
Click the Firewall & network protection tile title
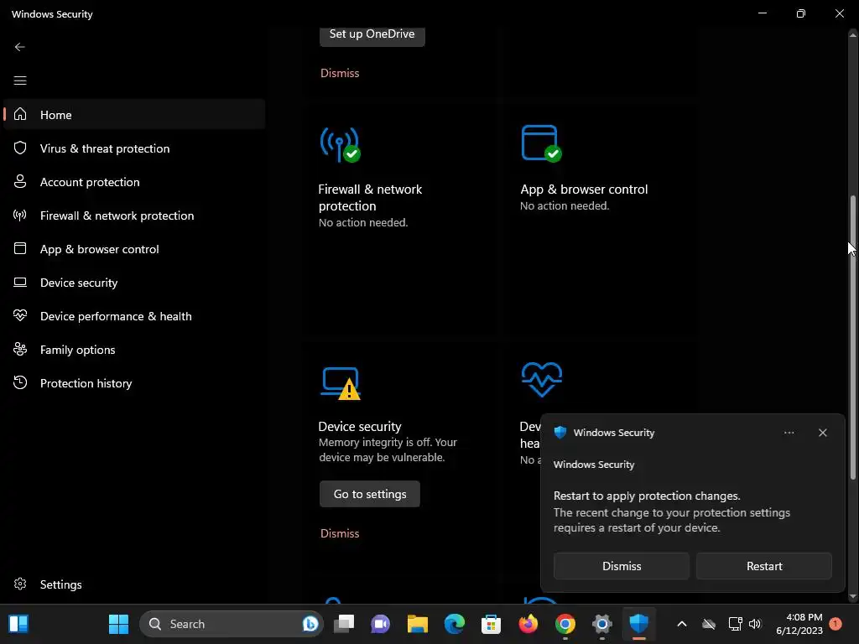tap(370, 198)
